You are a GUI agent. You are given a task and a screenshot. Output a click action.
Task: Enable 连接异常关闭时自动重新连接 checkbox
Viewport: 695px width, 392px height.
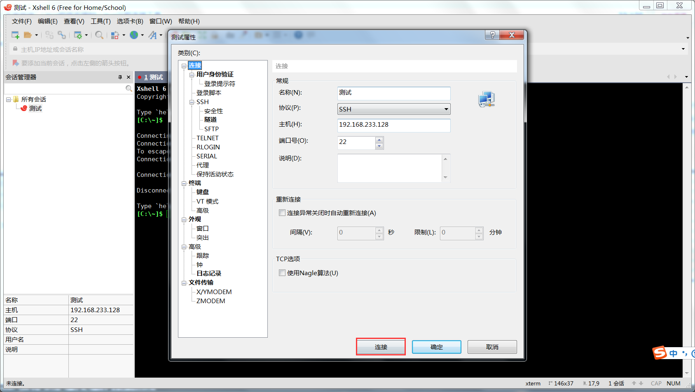pos(282,213)
